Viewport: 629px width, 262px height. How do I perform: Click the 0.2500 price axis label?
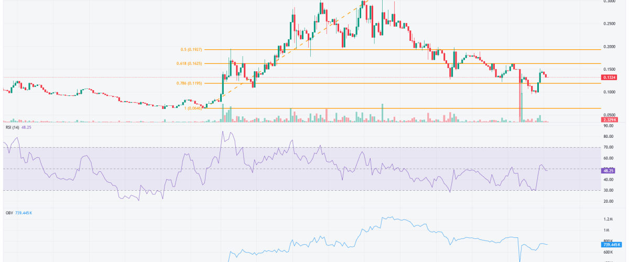click(x=610, y=24)
